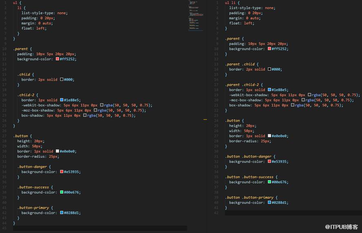
Task: Open the #ff5252 color swatch on line 12
Action: (57, 59)
